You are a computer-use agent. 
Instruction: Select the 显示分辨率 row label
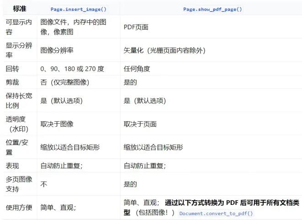point(19,50)
